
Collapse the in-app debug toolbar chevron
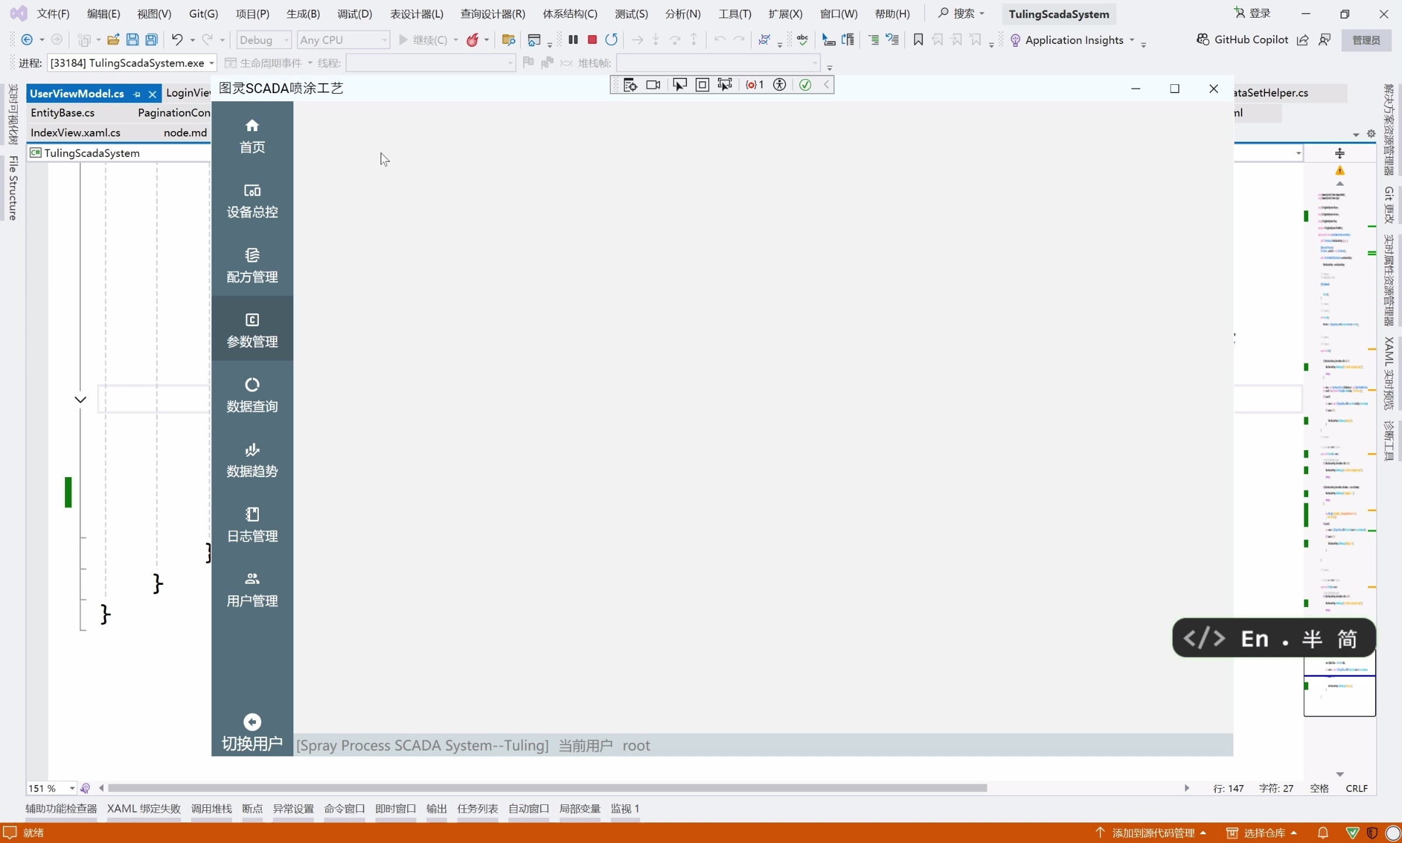pos(826,85)
